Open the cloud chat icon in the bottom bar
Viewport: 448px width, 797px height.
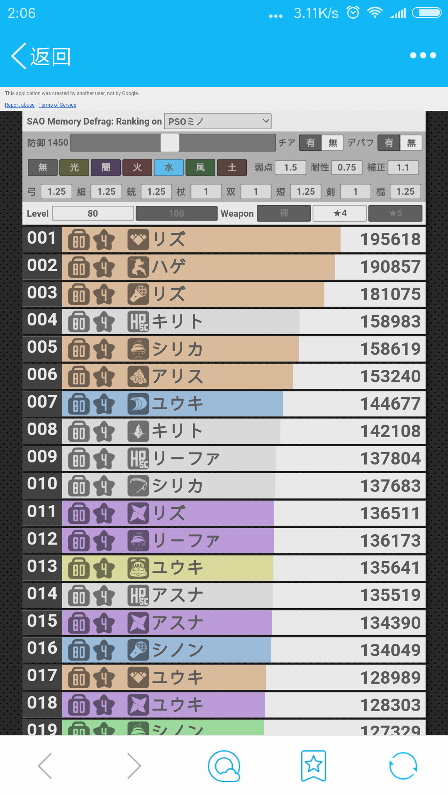[x=224, y=766]
